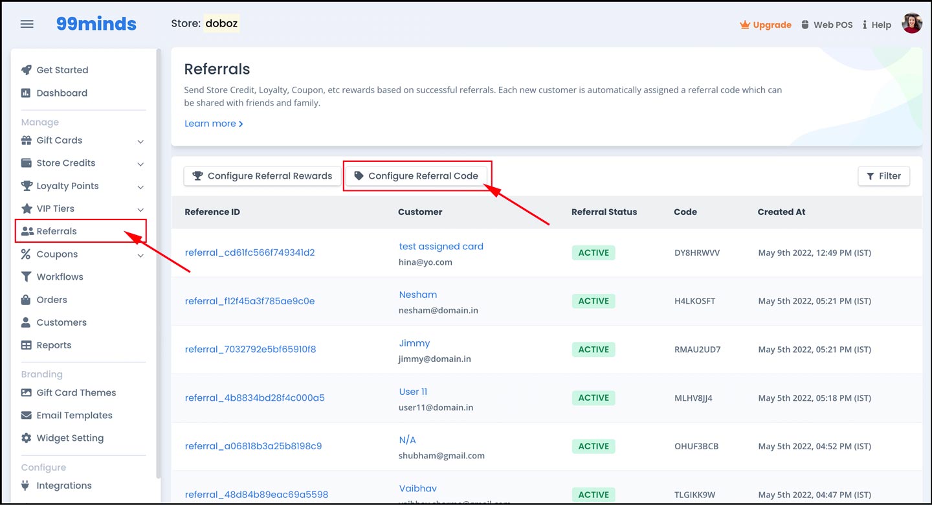Click the Gift Card Themes image icon

coord(26,392)
